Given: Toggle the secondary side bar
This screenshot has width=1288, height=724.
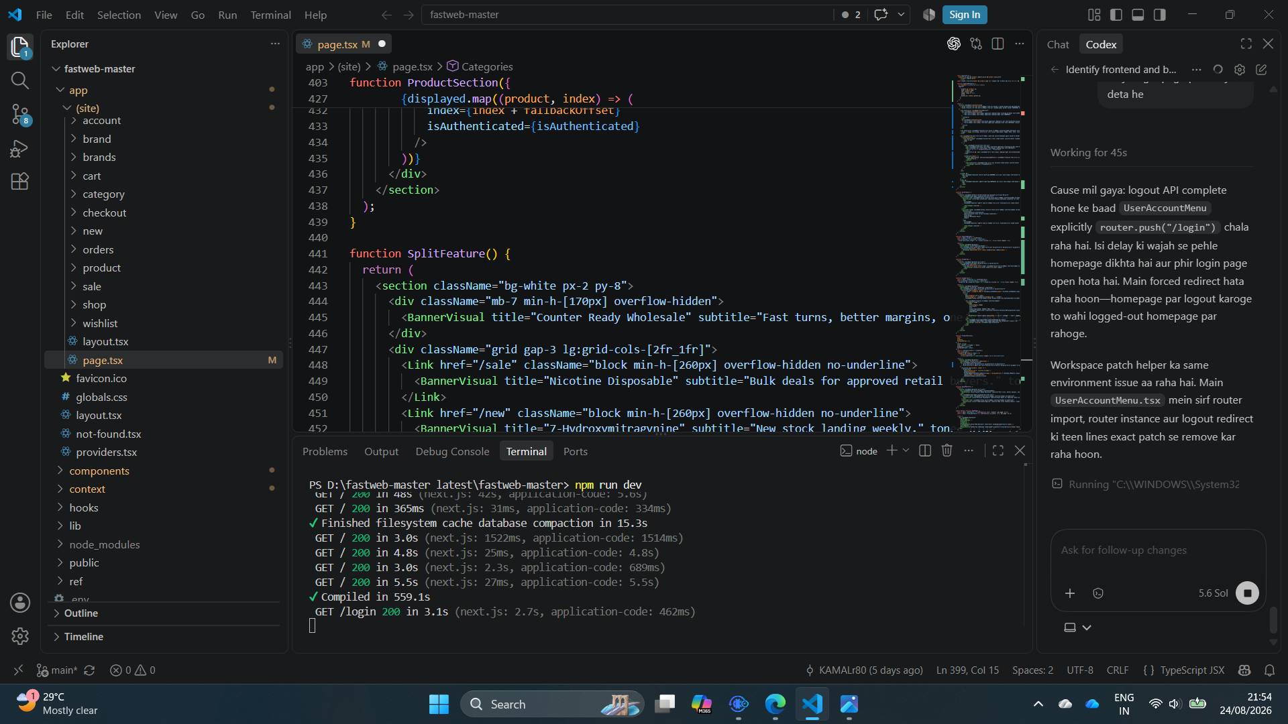Looking at the screenshot, I should point(1160,15).
